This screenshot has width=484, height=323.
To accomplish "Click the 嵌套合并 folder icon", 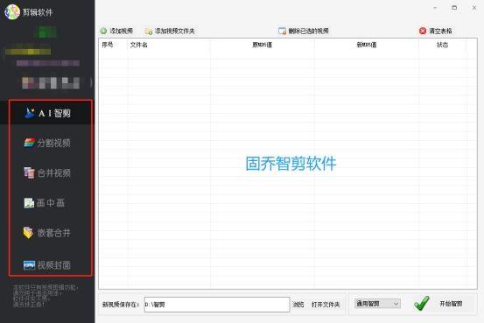I will coord(28,233).
